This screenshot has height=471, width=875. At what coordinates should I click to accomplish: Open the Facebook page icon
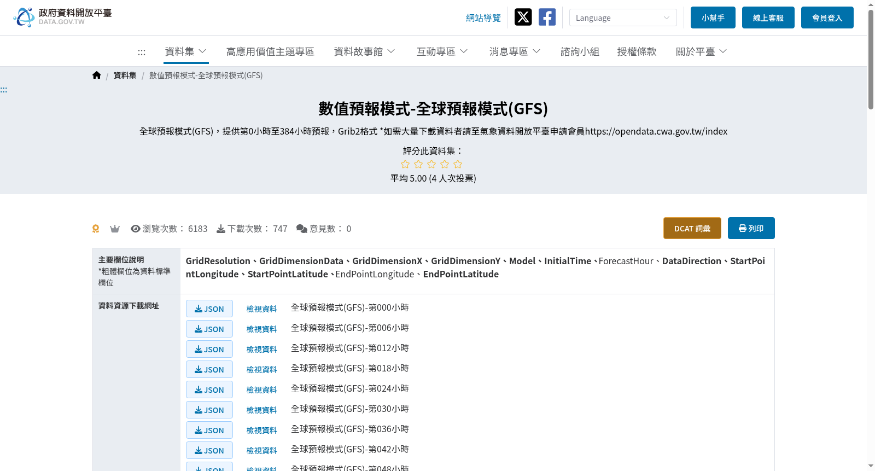547,17
